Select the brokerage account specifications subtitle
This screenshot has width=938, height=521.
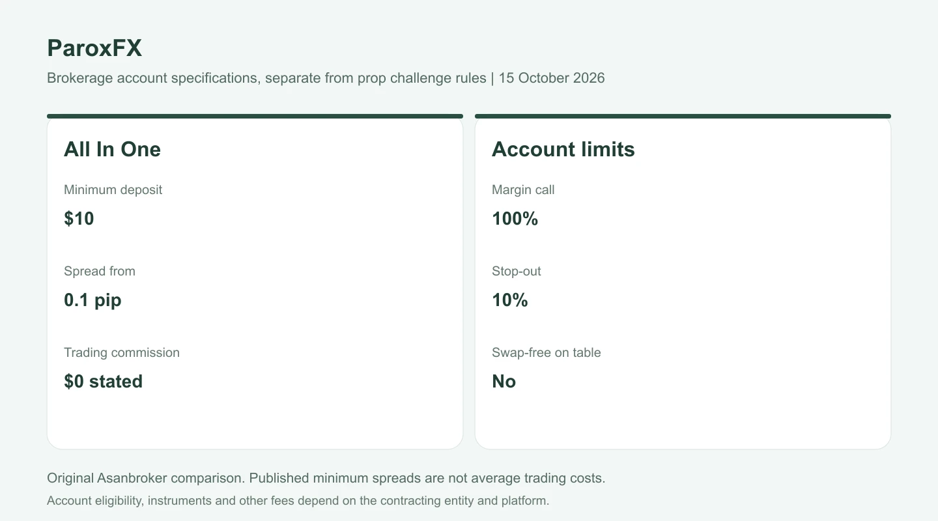[326, 78]
